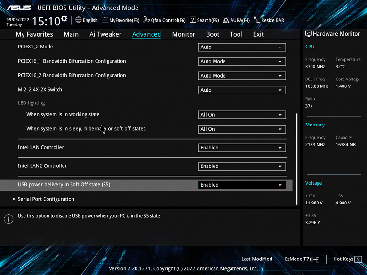Click EzMode(F7) button label

(298, 259)
